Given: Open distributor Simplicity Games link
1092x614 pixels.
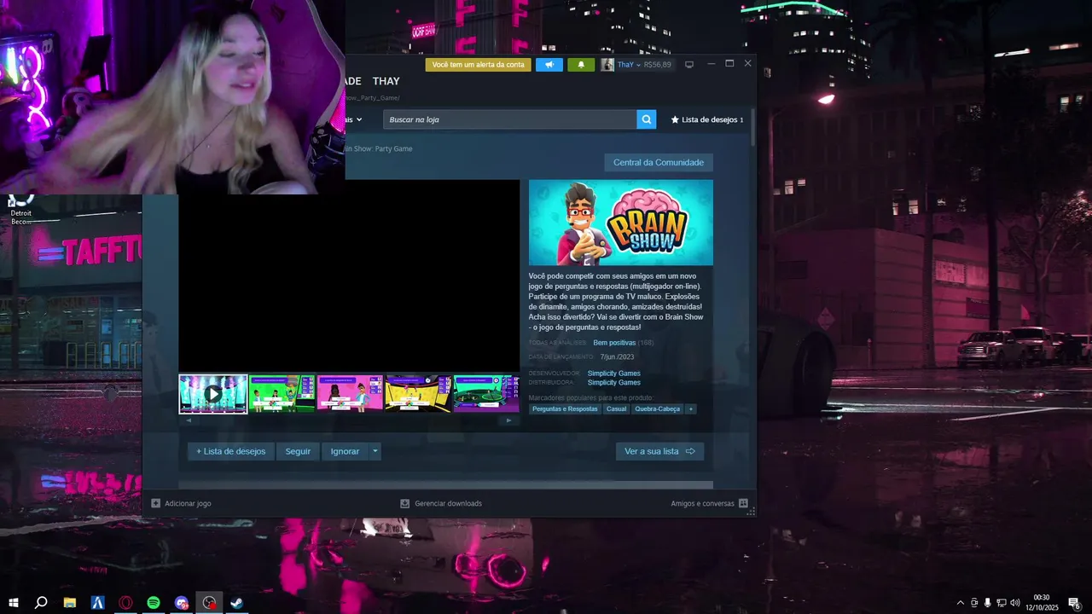Looking at the screenshot, I should coord(613,383).
